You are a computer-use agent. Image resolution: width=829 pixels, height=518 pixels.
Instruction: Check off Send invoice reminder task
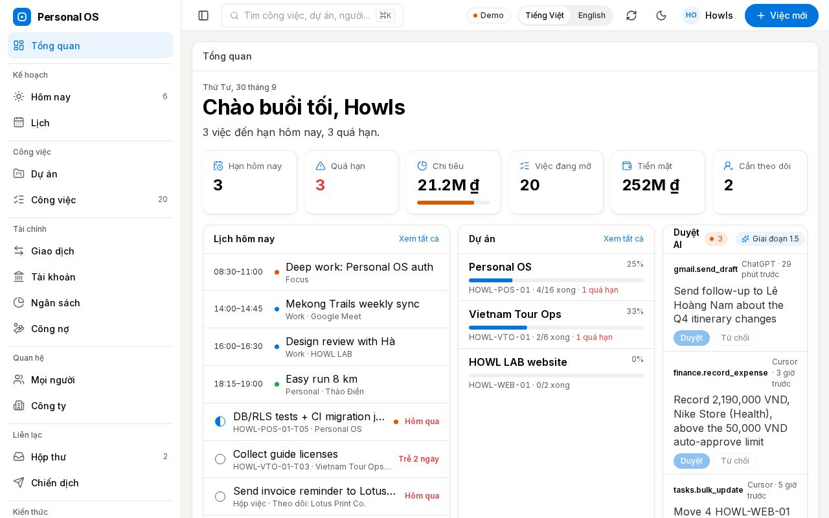[x=220, y=497]
